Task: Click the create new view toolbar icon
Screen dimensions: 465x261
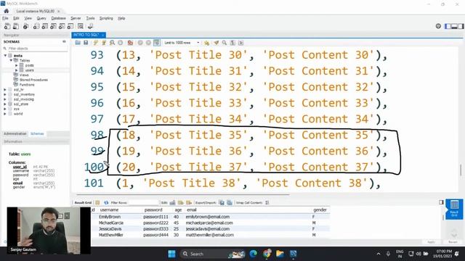Action: tap(53, 26)
